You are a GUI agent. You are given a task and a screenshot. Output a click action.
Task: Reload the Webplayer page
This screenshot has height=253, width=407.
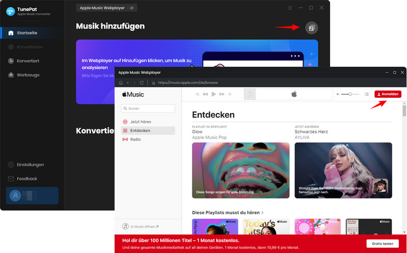142,83
